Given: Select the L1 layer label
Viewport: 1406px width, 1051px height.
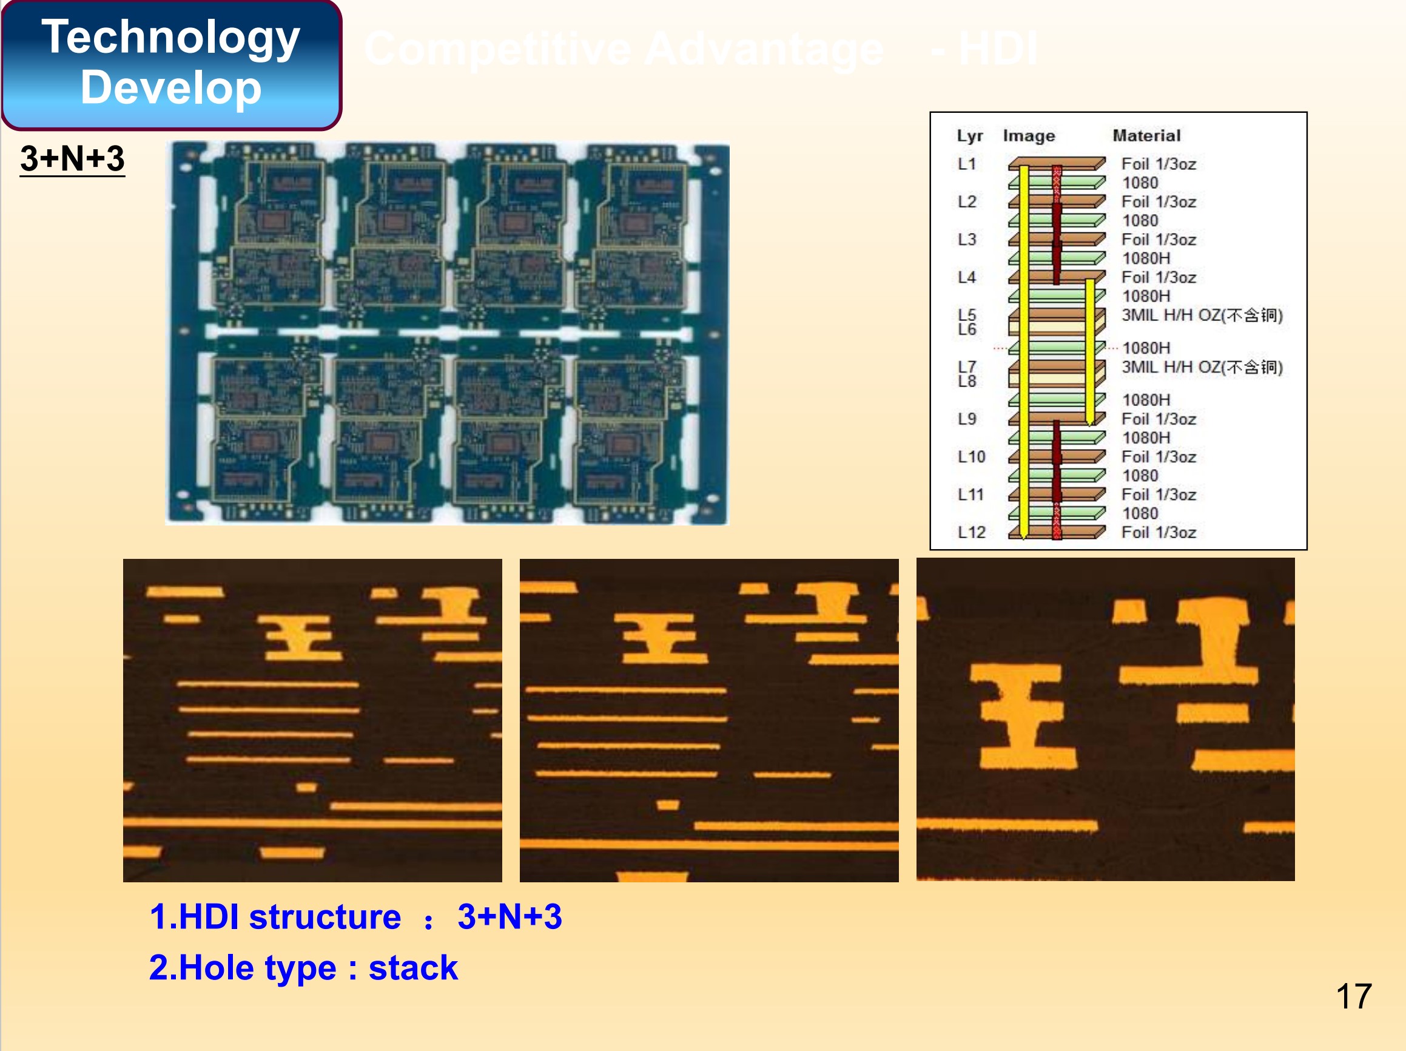Looking at the screenshot, I should [x=967, y=164].
